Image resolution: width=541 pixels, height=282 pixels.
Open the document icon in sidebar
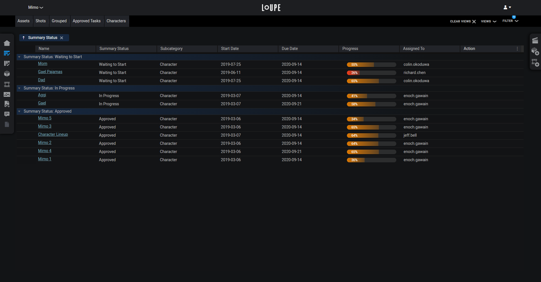coord(7,124)
